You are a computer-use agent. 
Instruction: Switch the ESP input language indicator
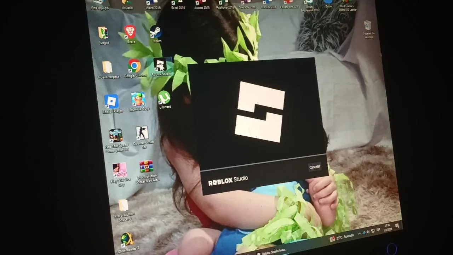(x=378, y=230)
